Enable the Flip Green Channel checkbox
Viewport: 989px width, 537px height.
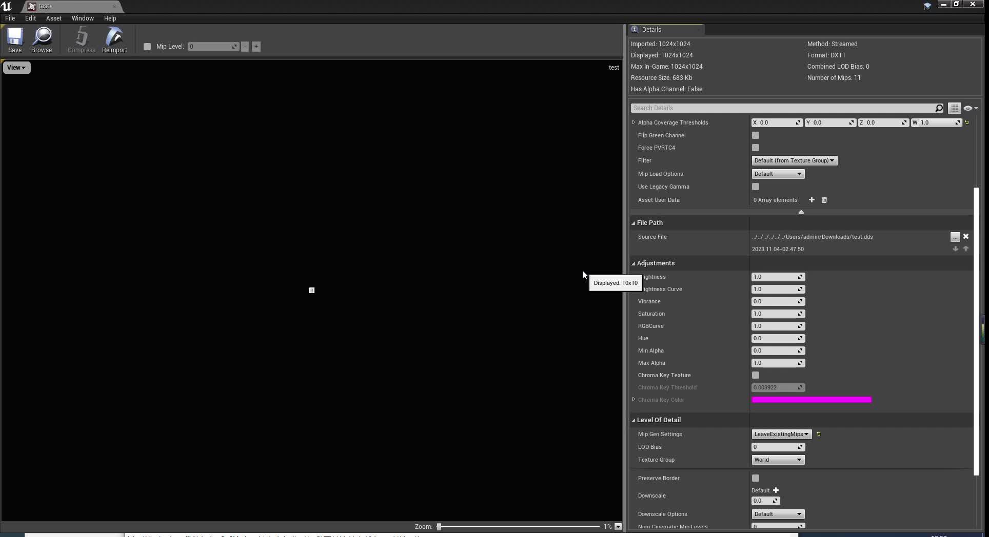[x=756, y=135]
